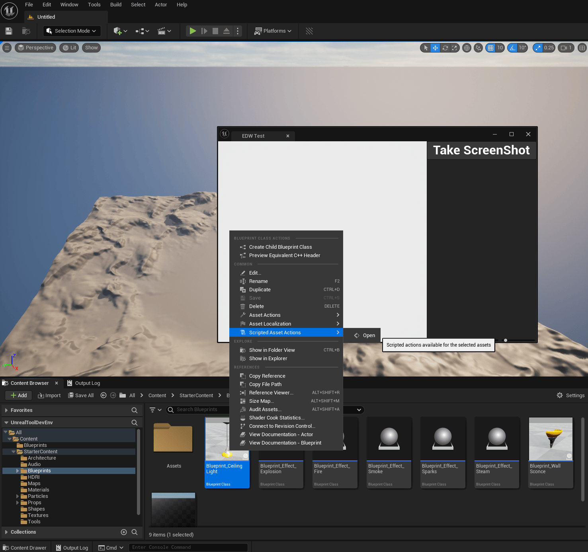
Task: Choose Duplicate in the context menu
Action: (286, 290)
